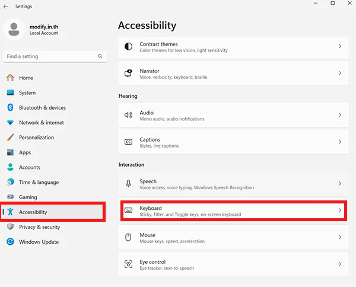Viewport: 356px width, 287px height.
Task: Open Mouse using its right chevron
Action: point(340,237)
